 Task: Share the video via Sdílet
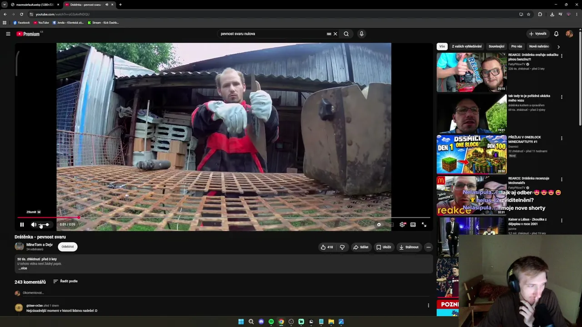coord(361,247)
